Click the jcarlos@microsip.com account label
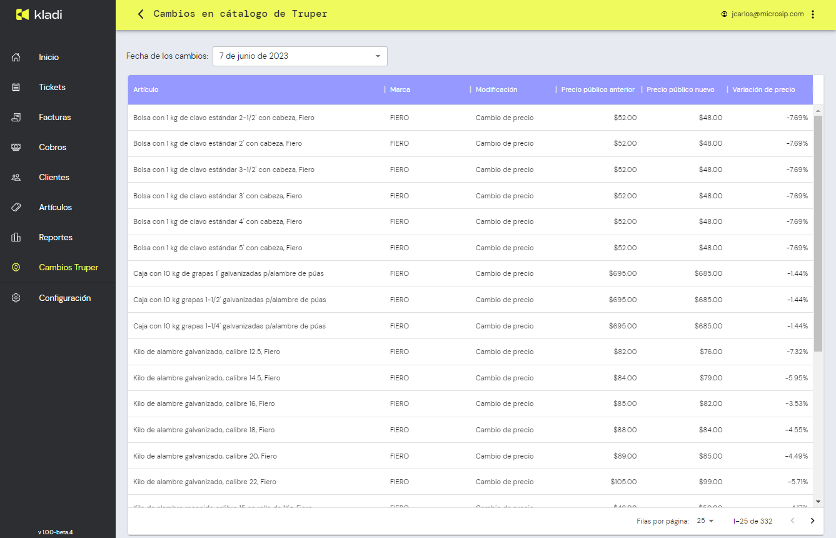Image resolution: width=836 pixels, height=538 pixels. pos(767,14)
